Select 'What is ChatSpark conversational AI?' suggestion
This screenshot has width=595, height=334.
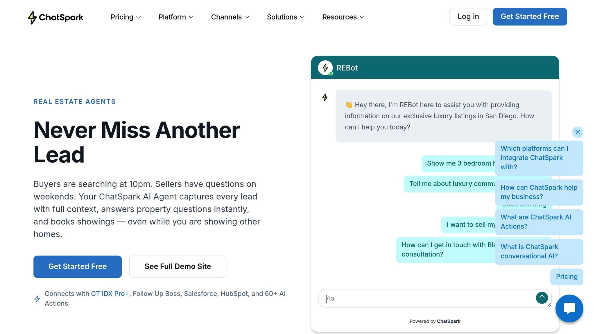point(539,251)
